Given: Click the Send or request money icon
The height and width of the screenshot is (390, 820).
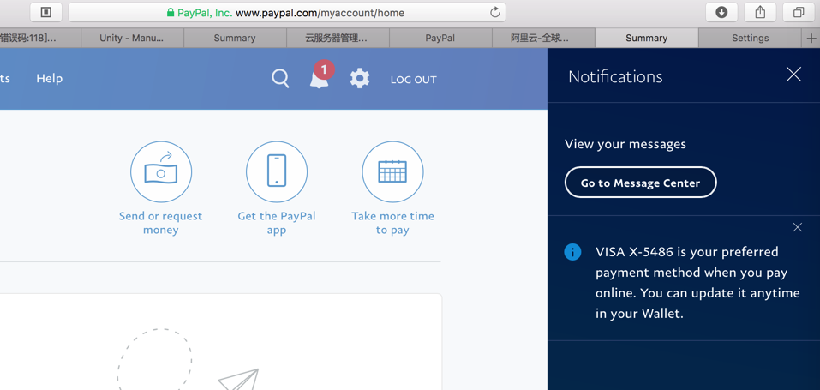Looking at the screenshot, I should pos(161,172).
